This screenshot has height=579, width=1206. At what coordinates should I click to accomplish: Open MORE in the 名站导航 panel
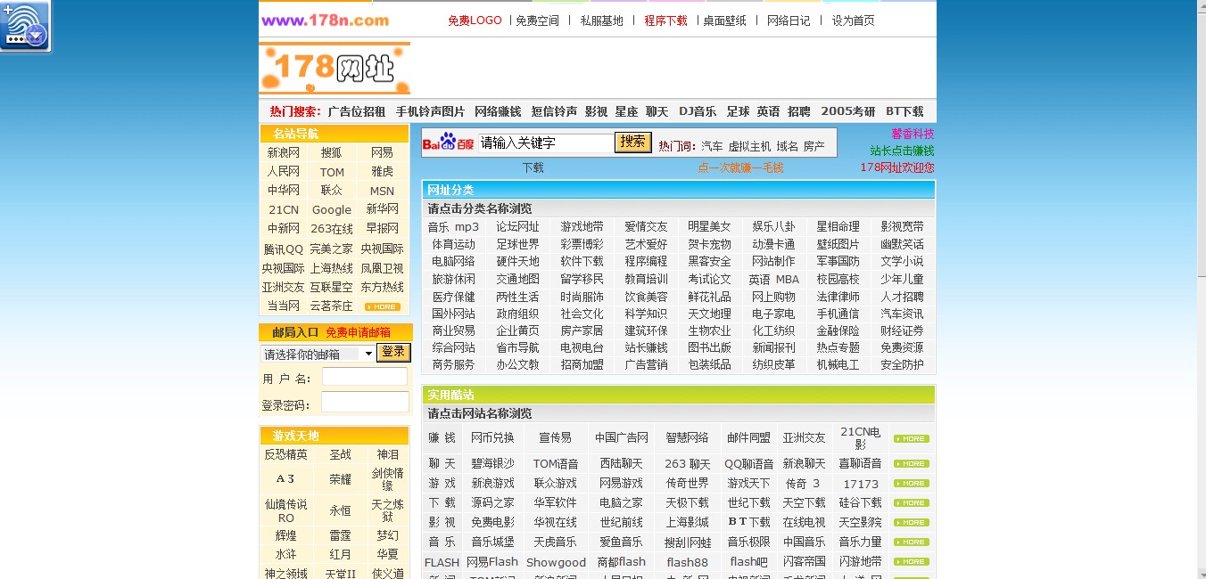point(382,306)
